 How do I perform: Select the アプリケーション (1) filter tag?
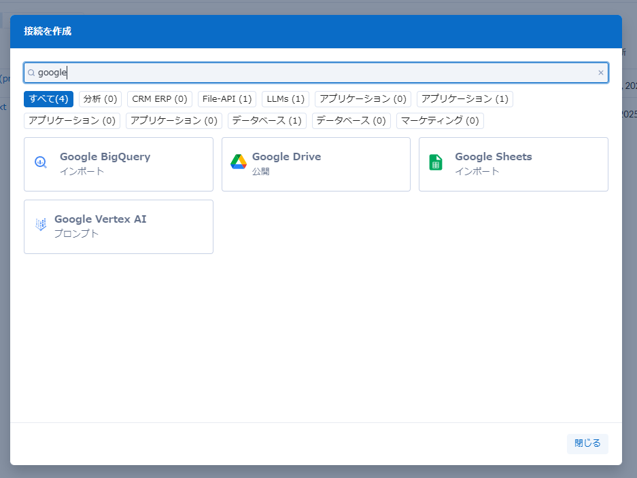pos(464,99)
